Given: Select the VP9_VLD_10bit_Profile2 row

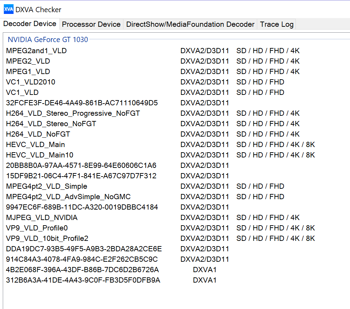Looking at the screenshot, I should [176, 238].
